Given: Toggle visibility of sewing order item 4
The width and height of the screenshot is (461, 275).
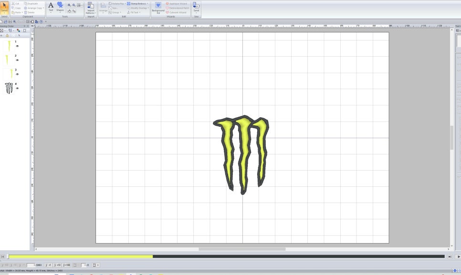Looking at the screenshot, I should point(17,88).
